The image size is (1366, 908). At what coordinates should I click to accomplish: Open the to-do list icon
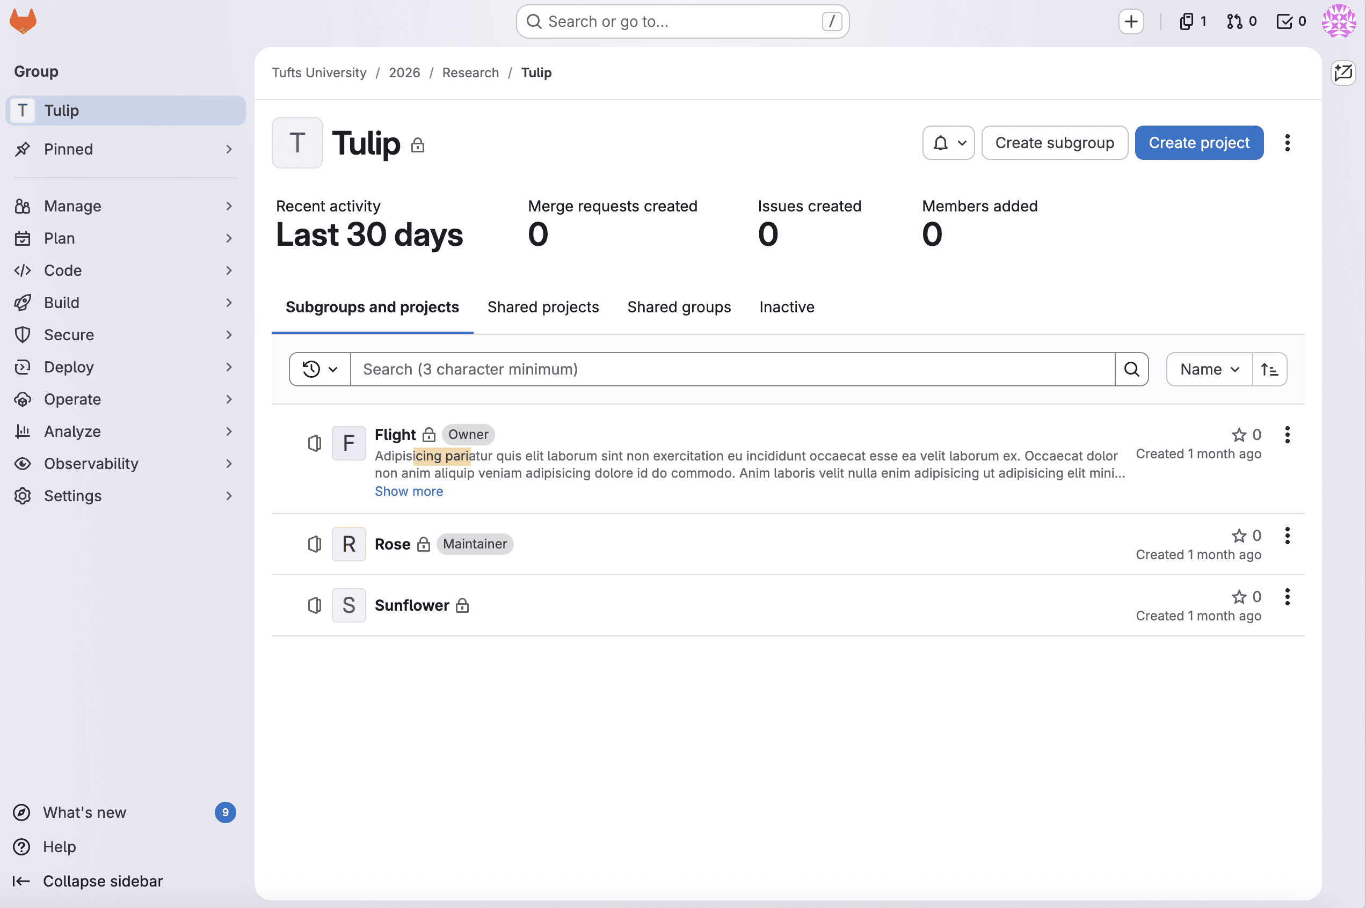pyautogui.click(x=1291, y=21)
